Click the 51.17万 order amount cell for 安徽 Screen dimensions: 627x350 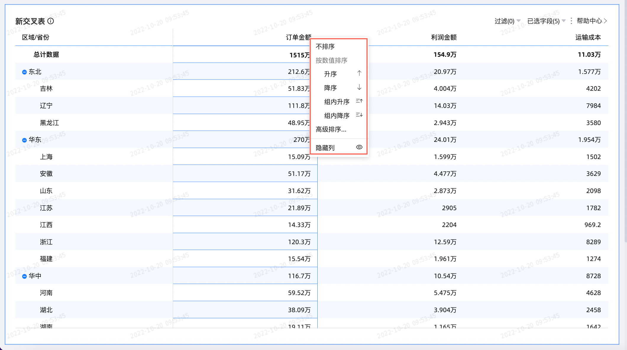coord(299,174)
